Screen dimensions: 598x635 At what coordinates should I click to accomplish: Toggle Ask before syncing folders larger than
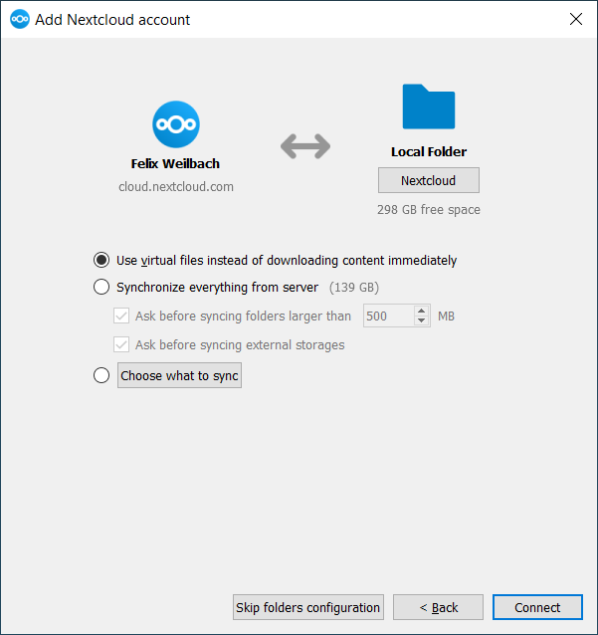click(x=122, y=317)
